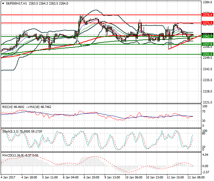Viewport: 214px width, 181px height.
Task: Click the Stochastic 80 level axis value
Action: point(204,133)
